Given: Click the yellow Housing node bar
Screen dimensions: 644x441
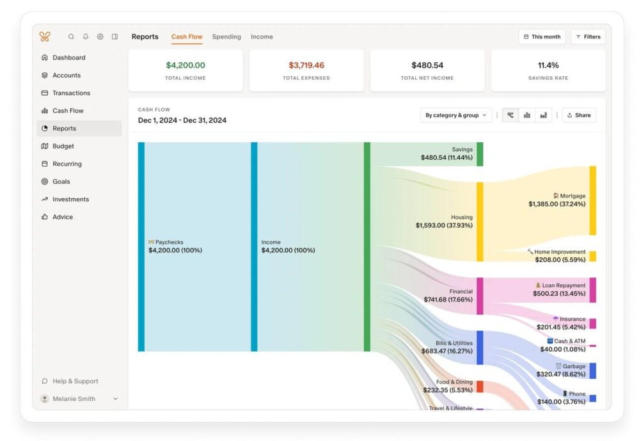Looking at the screenshot, I should pyautogui.click(x=480, y=221).
